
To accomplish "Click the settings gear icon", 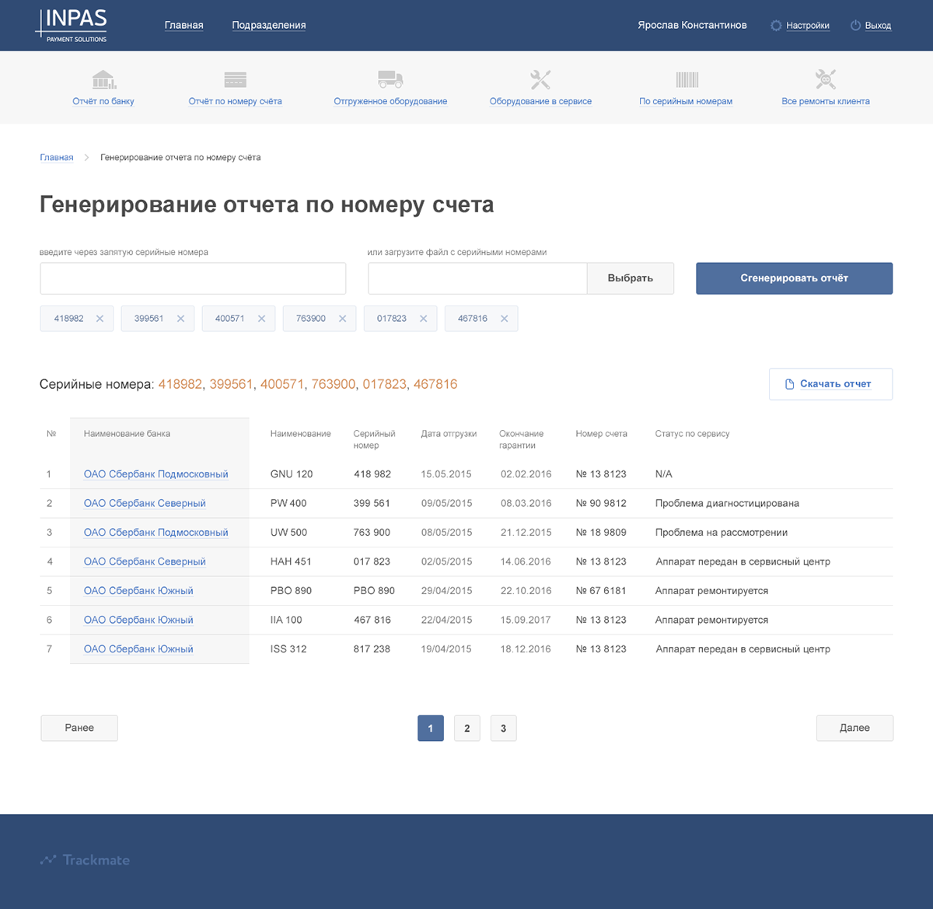I will point(776,26).
